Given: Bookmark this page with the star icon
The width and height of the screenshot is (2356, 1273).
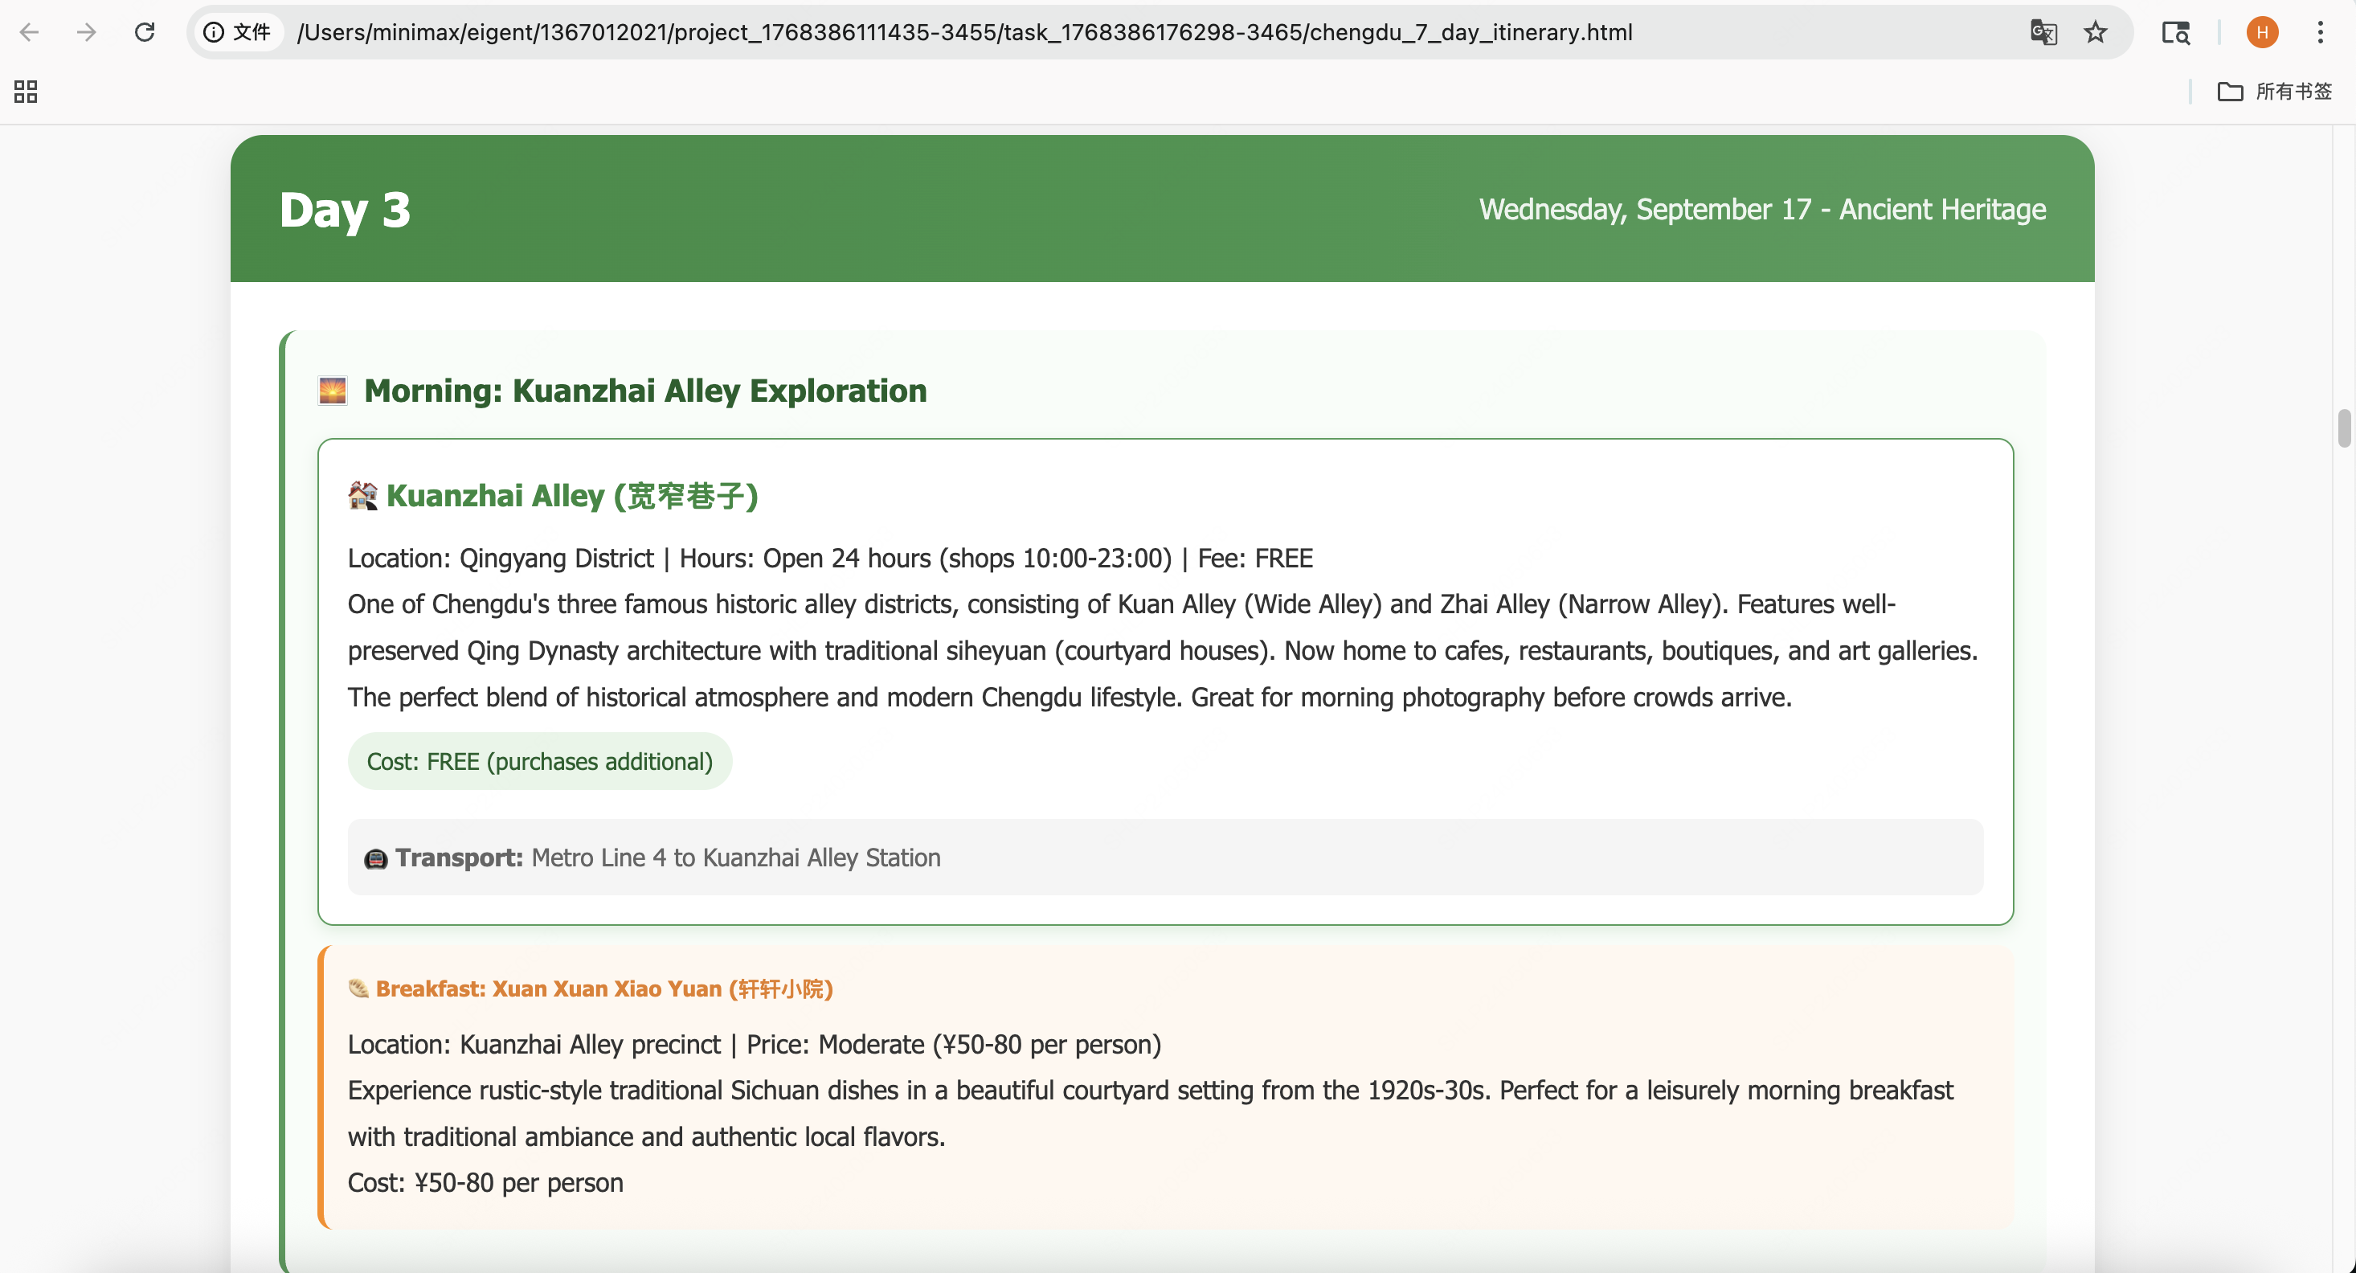Looking at the screenshot, I should (x=2096, y=33).
